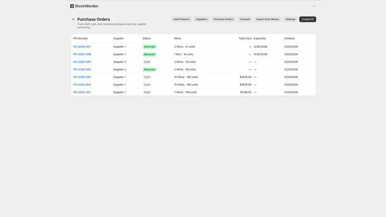This screenshot has width=386, height=217.
Task: Click the Status column header
Action: 147,39
